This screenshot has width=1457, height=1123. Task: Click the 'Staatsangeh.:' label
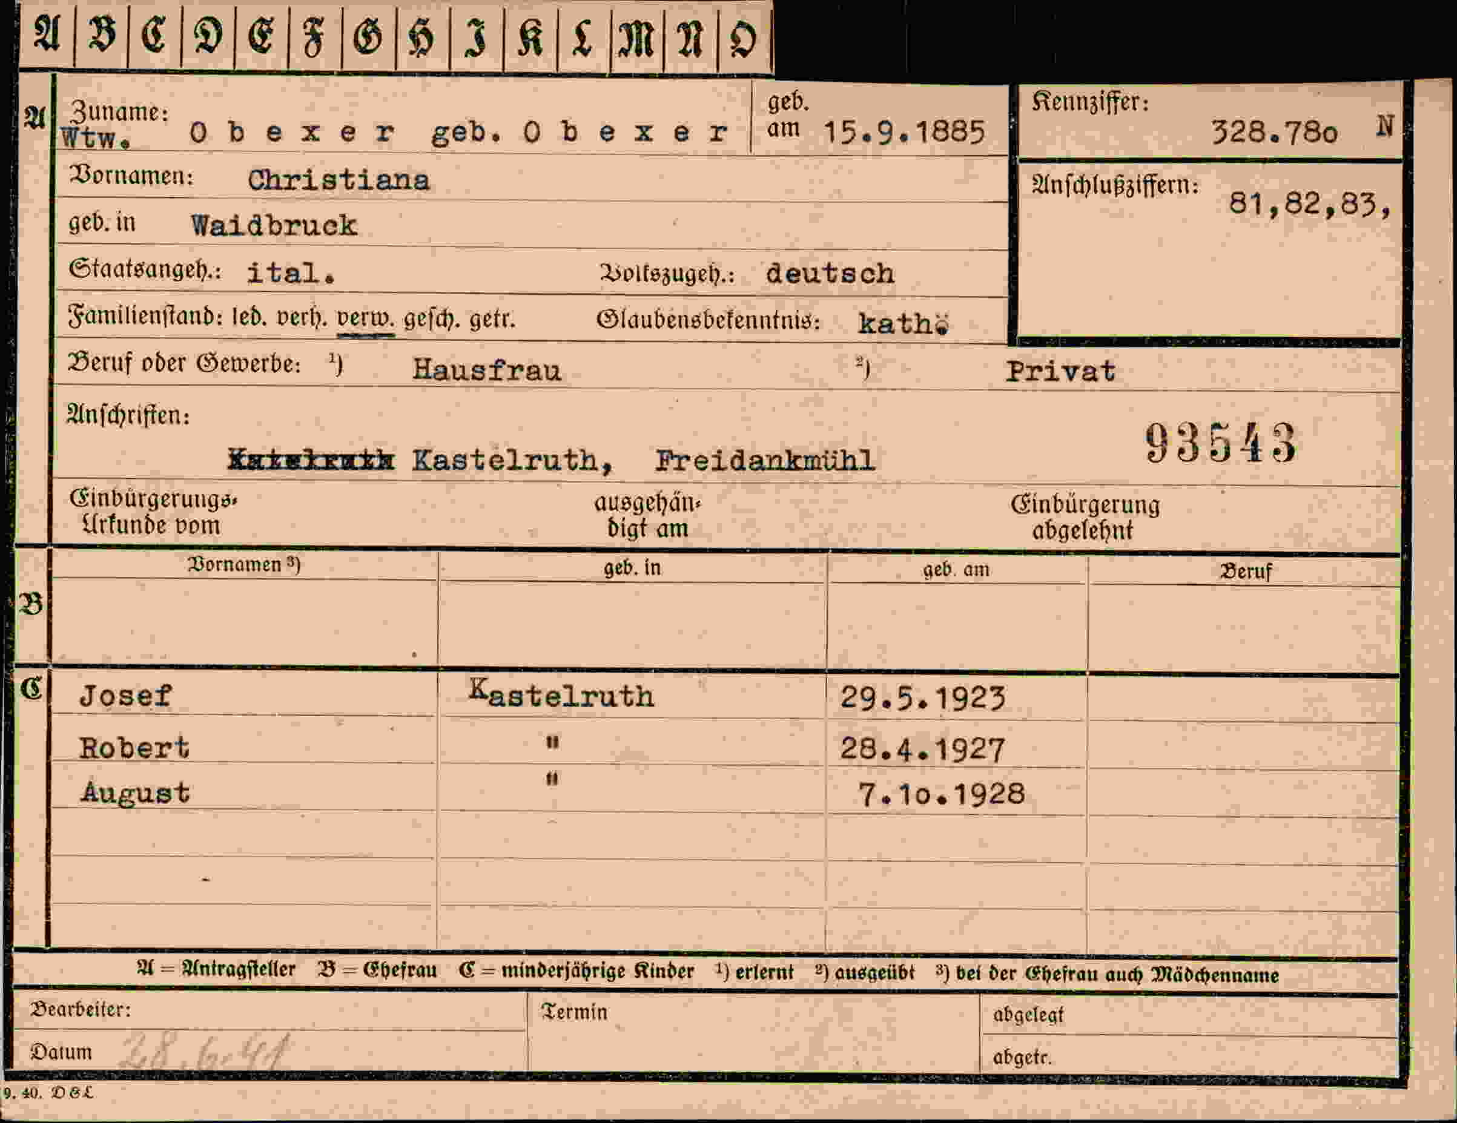tap(145, 271)
